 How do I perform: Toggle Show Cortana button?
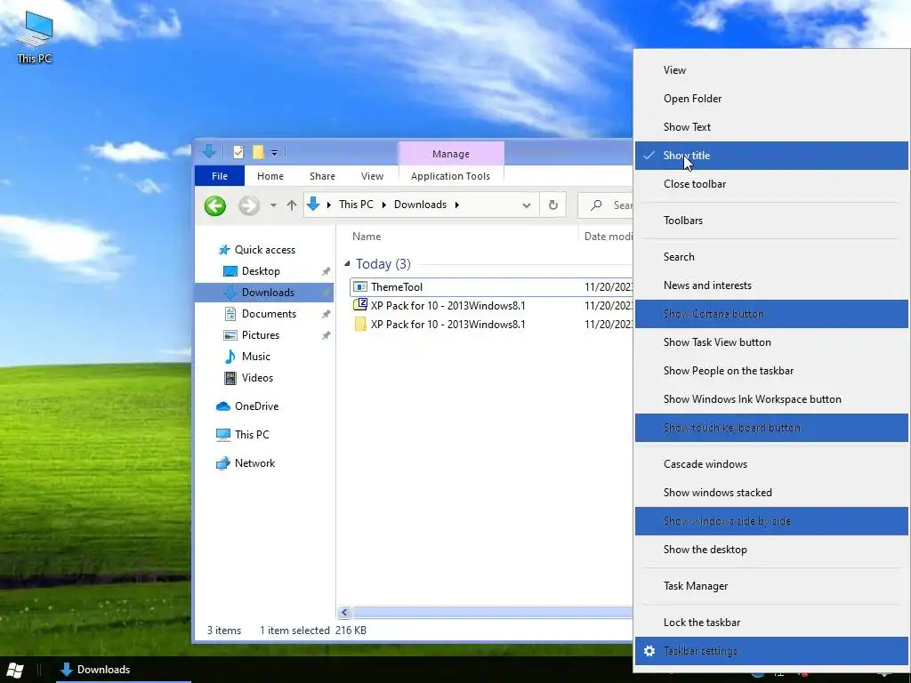pos(771,314)
